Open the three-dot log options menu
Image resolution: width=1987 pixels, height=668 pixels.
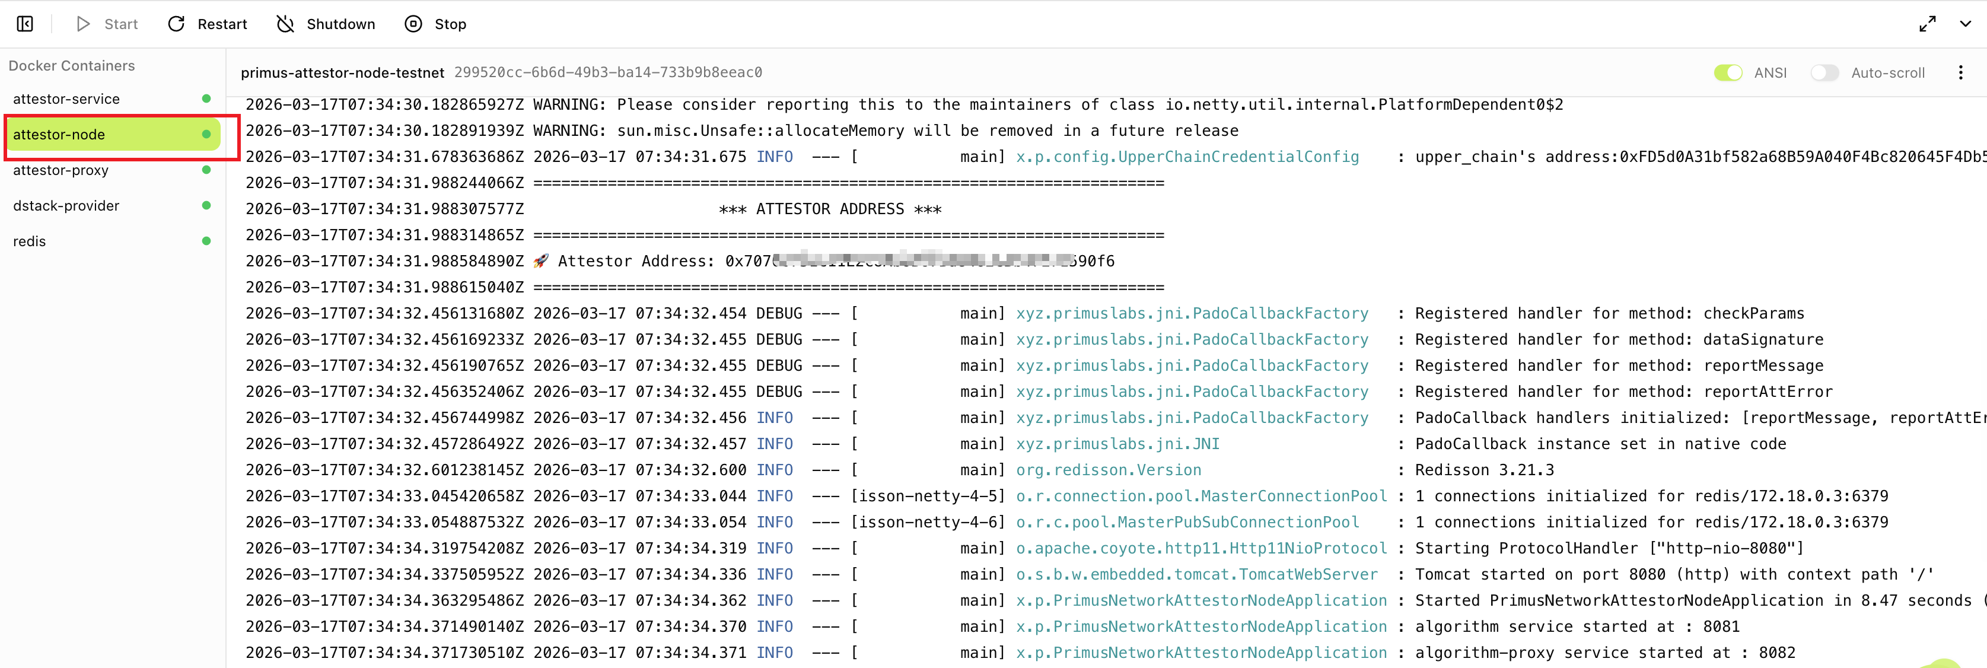click(1960, 72)
